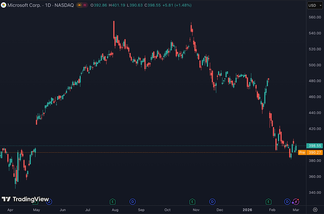This screenshot has width=324, height=214.
Task: Click the earnings E marker near November
Action: [x=192, y=201]
